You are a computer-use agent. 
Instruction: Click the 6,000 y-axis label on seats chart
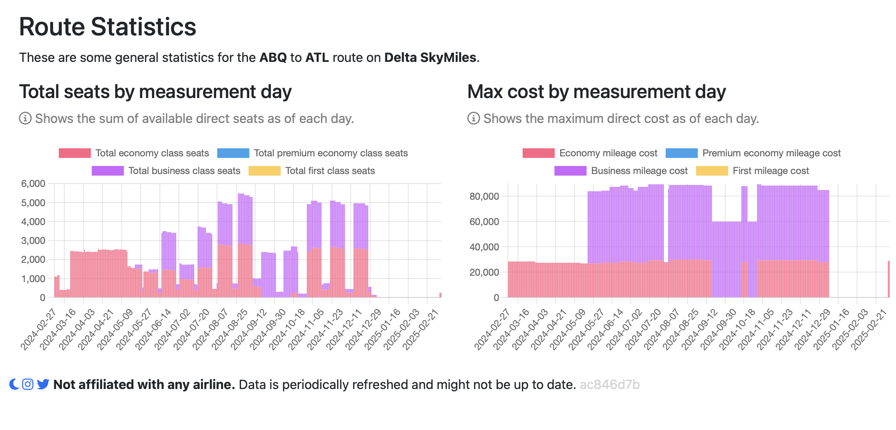click(33, 184)
